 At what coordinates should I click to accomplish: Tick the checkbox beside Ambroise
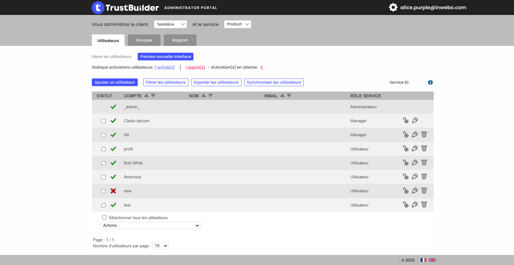pyautogui.click(x=103, y=177)
